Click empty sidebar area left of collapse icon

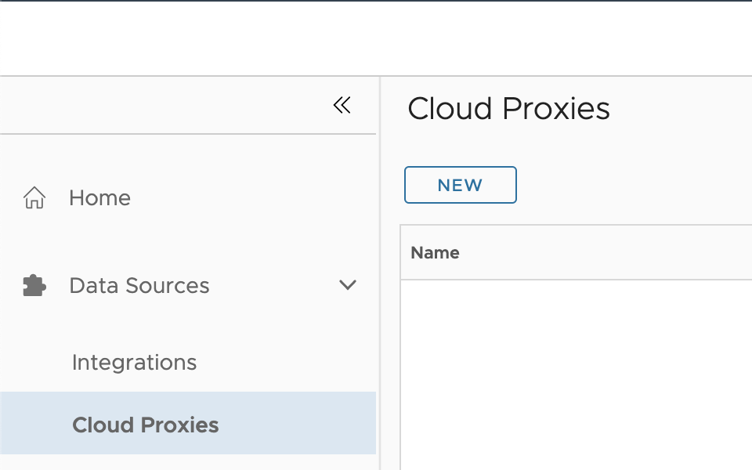[x=157, y=106]
